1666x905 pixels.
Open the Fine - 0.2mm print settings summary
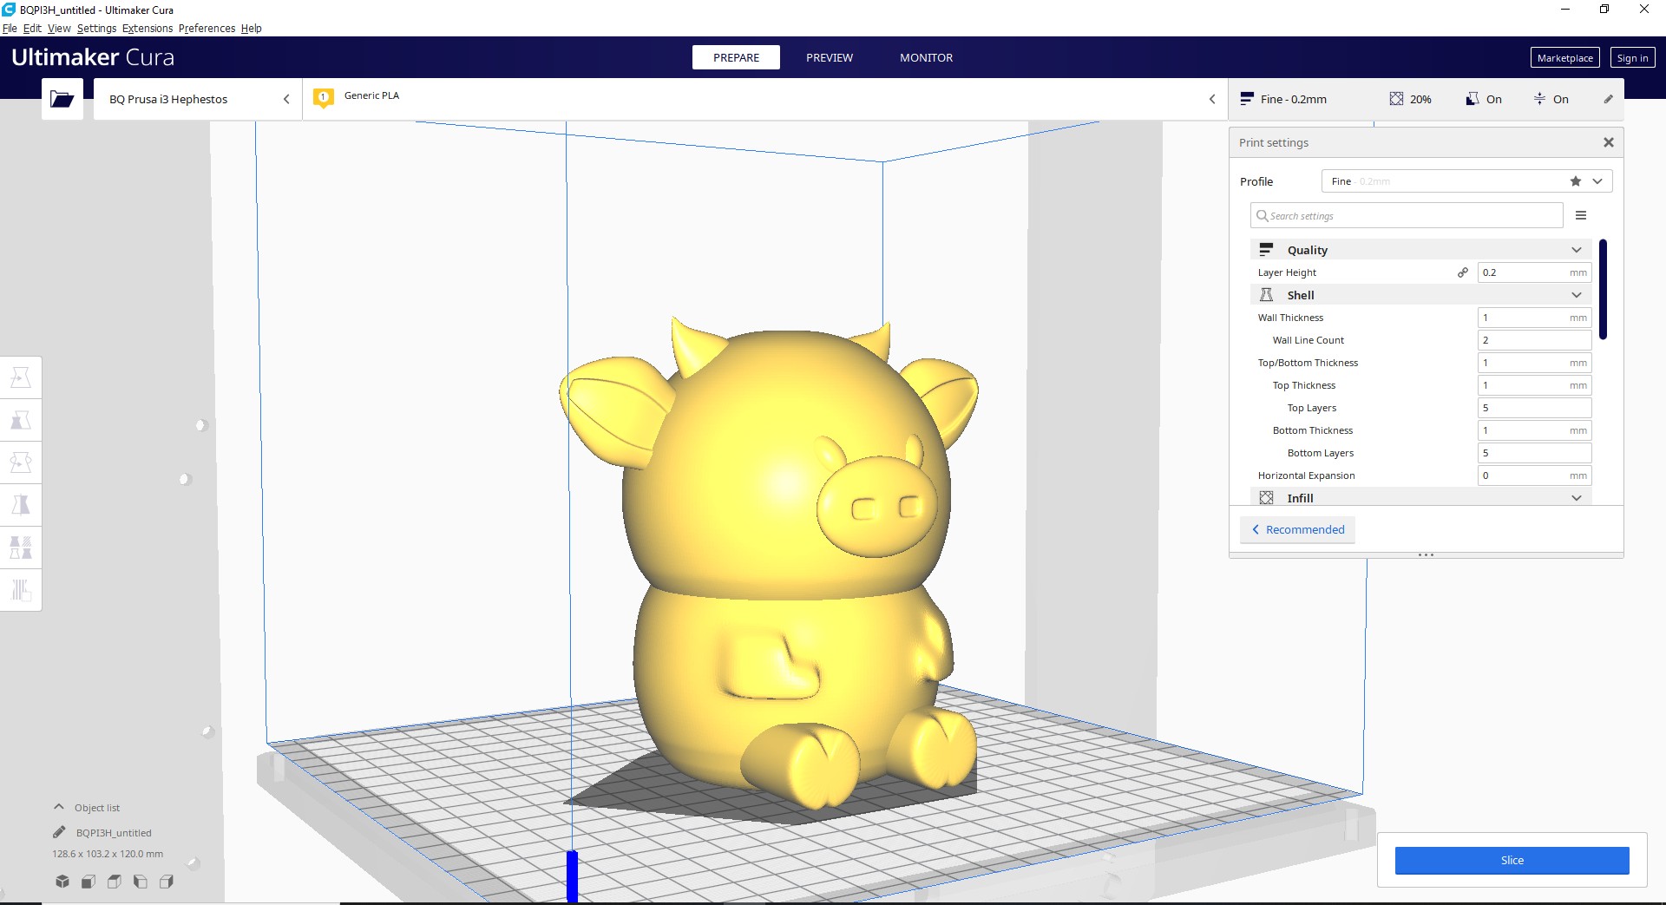1284,99
